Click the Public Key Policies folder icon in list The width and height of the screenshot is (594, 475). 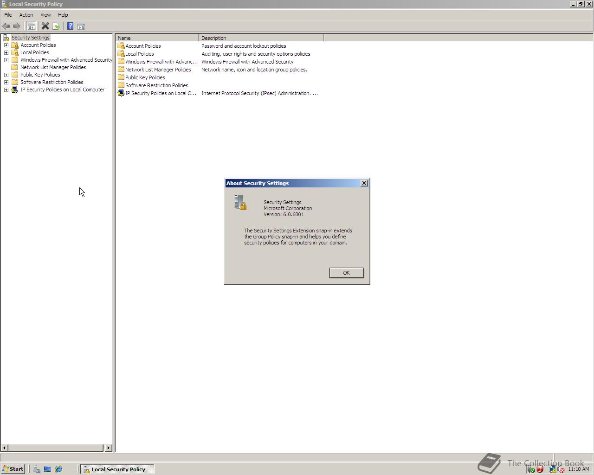121,77
